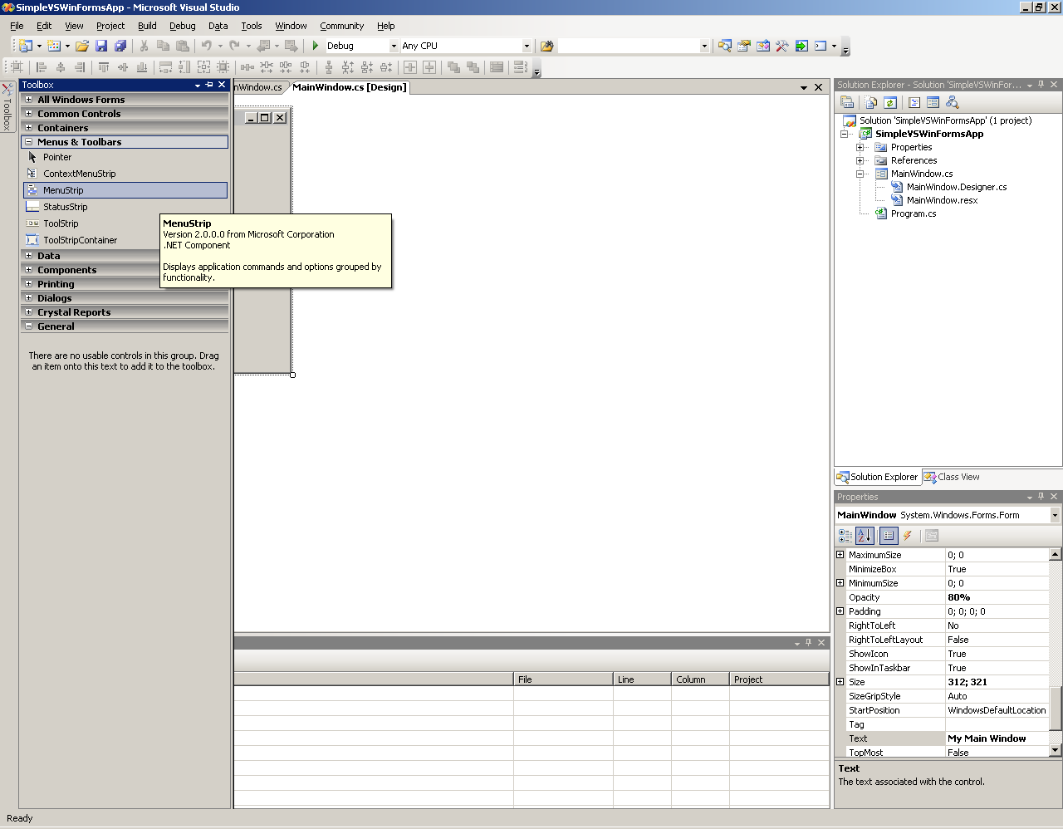Screen dimensions: 1063x829
Task: Select MainWindow.Designer.cs in Solution Explorer
Action: pos(957,187)
